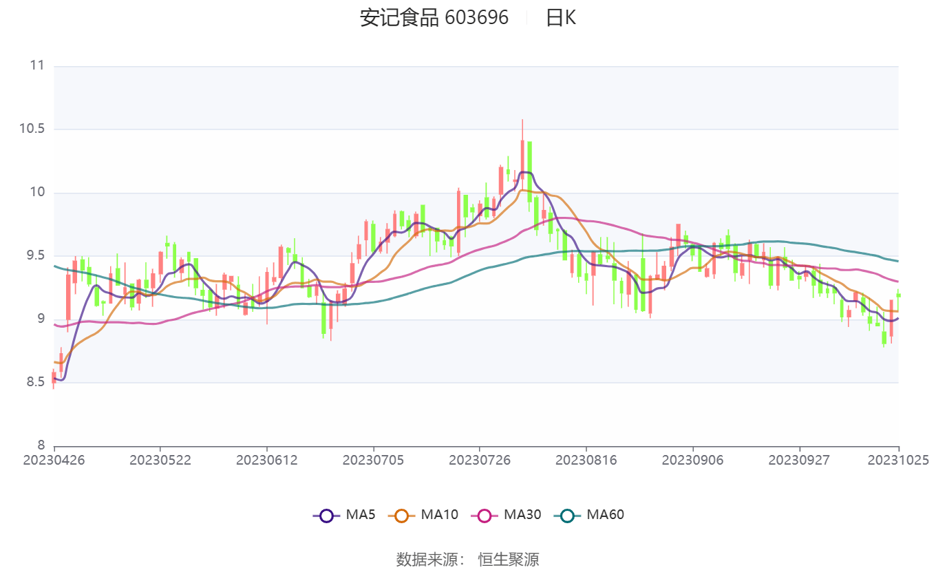This screenshot has width=936, height=570.
Task: Click the 20230816 date axis label
Action: click(586, 460)
